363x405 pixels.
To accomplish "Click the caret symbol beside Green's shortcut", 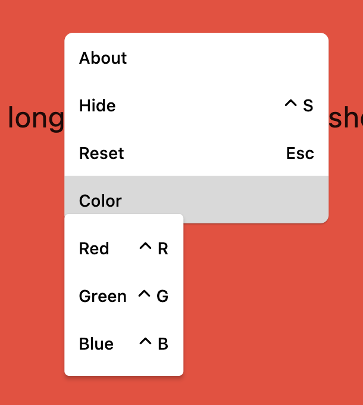I will (144, 295).
